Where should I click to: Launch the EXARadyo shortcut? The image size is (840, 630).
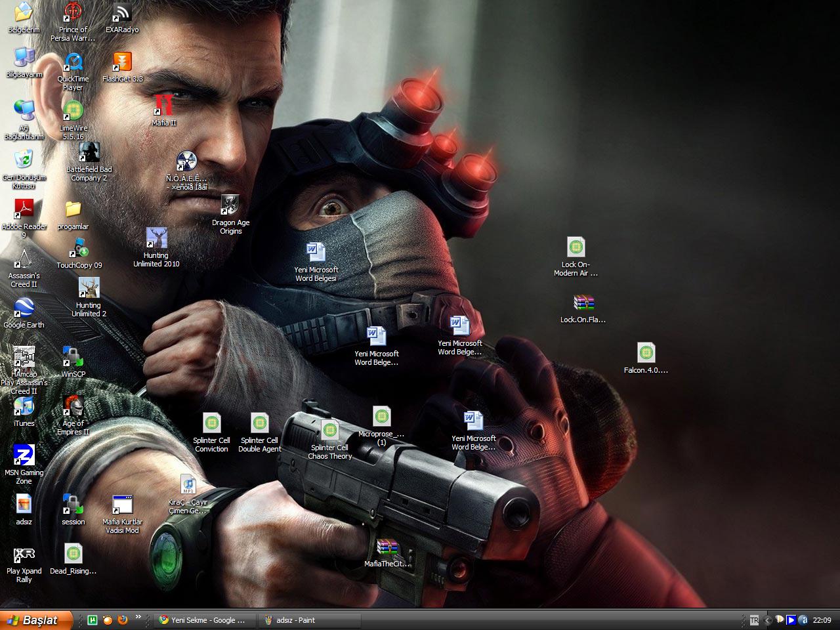tap(122, 12)
